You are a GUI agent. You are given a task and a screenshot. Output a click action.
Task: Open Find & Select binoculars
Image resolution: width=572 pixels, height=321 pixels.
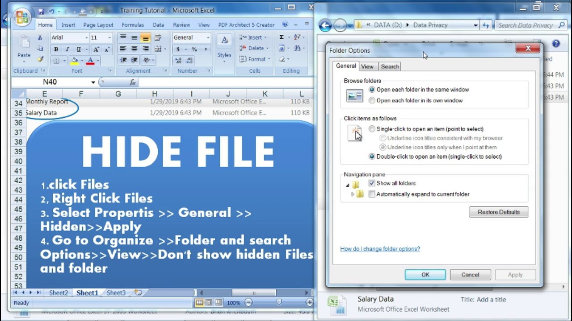(x=297, y=48)
